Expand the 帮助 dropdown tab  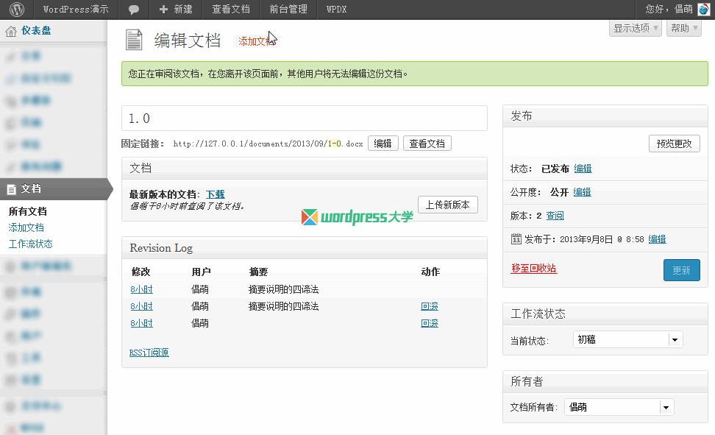(683, 28)
